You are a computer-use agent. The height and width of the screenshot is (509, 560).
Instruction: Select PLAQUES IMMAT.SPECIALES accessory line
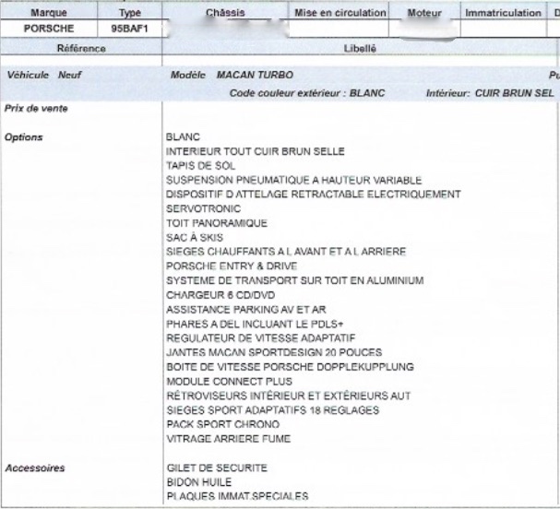click(x=237, y=496)
